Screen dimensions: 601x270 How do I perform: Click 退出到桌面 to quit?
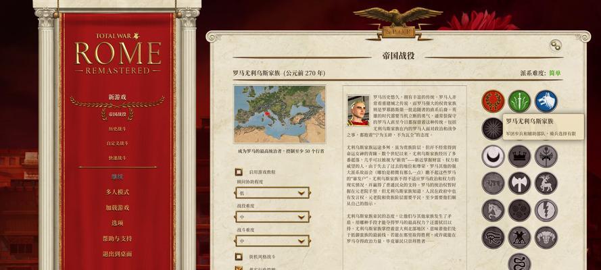[117, 254]
